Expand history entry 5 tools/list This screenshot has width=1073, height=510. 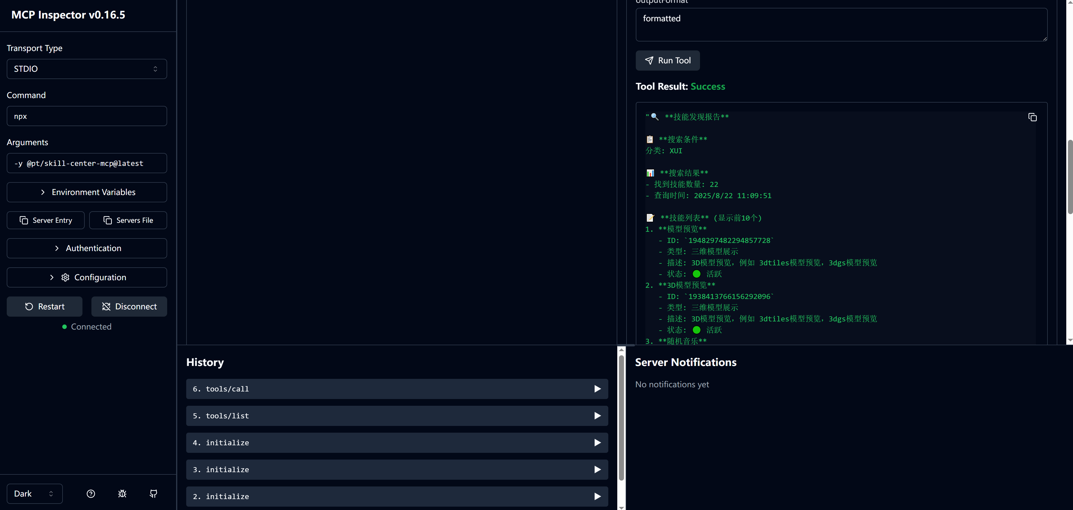397,416
